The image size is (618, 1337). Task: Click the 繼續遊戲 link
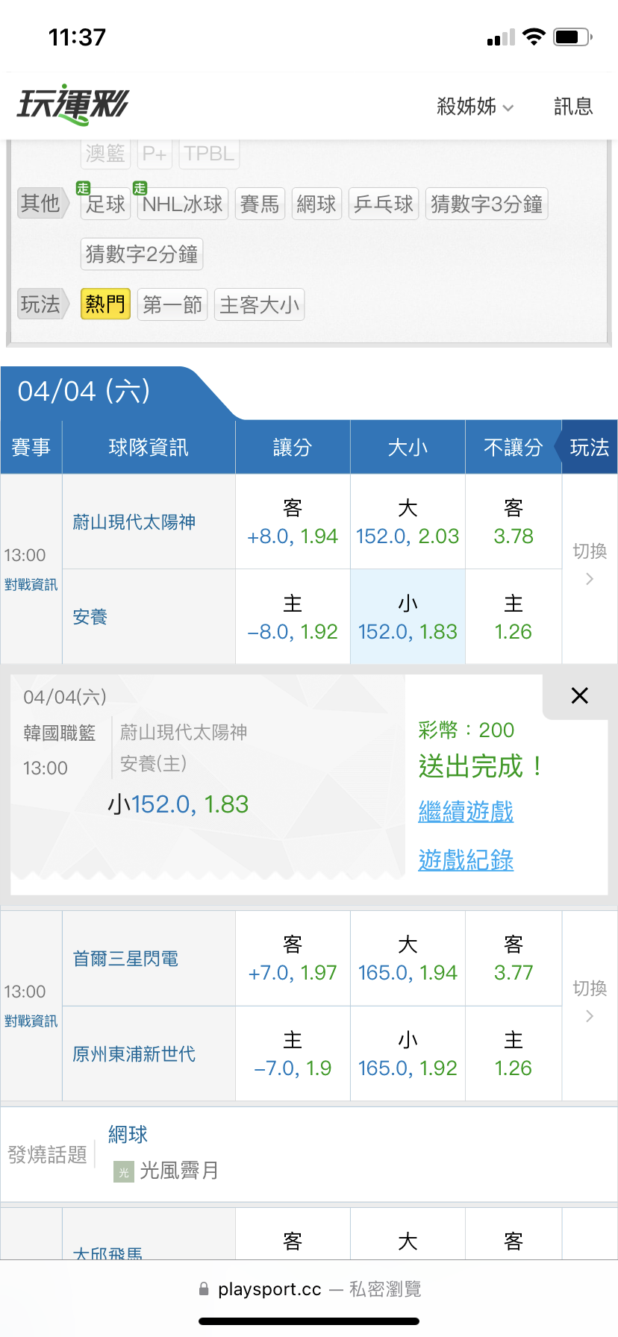466,811
